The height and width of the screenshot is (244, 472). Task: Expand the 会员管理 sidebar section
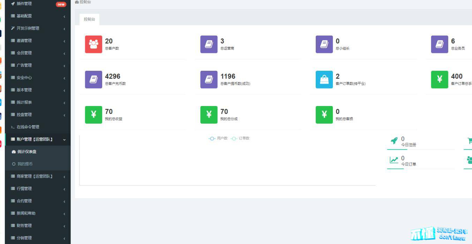point(38,53)
